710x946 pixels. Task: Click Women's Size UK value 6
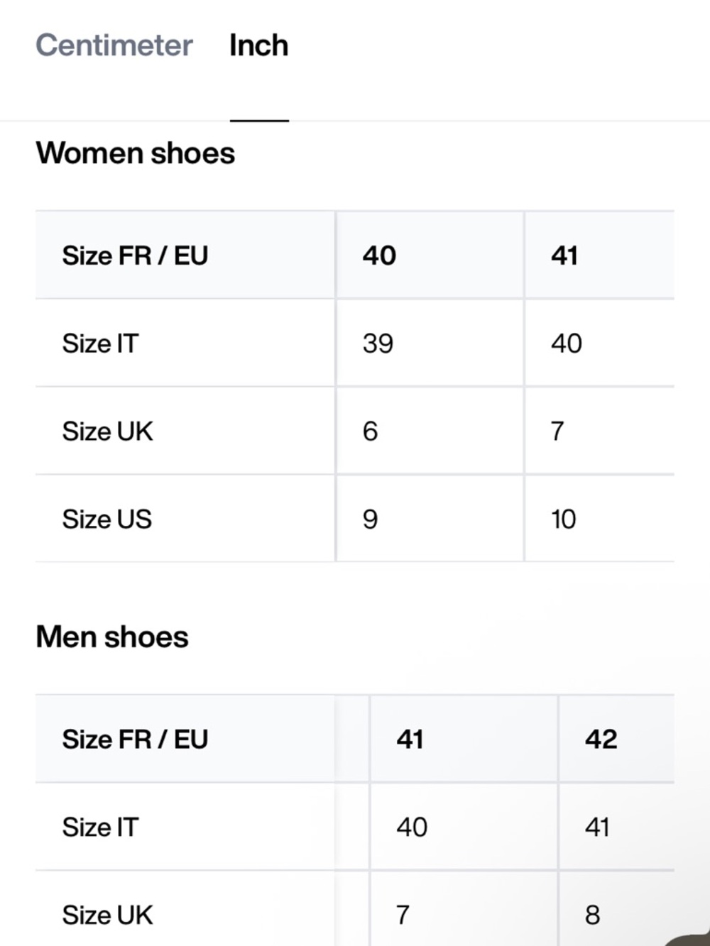[370, 431]
